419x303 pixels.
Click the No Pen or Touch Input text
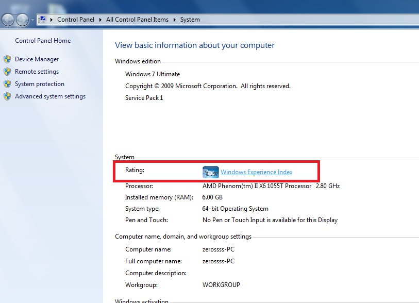pos(270,220)
